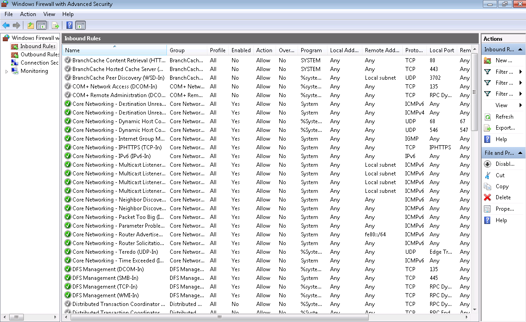526x322 pixels.
Task: Click the rules list scroll down arrow
Action: coord(474,310)
